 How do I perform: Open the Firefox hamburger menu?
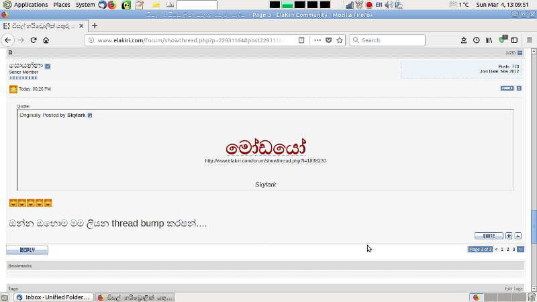click(529, 40)
